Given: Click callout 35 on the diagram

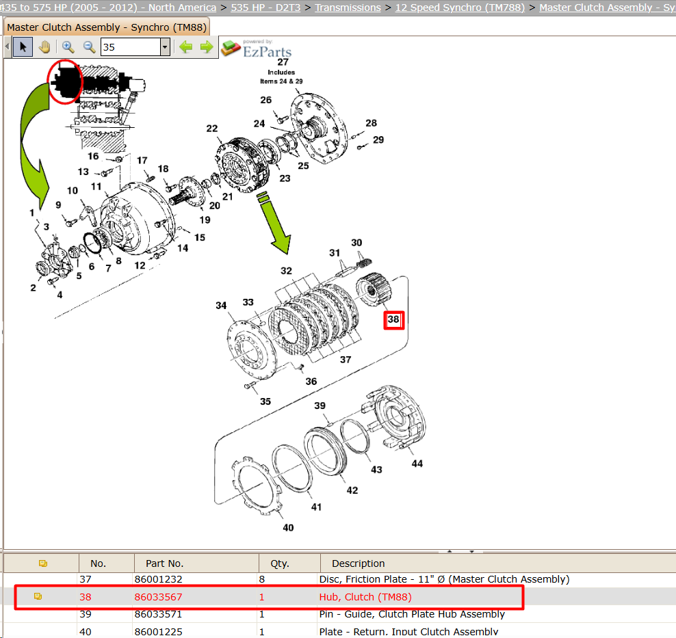Looking at the screenshot, I should [x=265, y=401].
